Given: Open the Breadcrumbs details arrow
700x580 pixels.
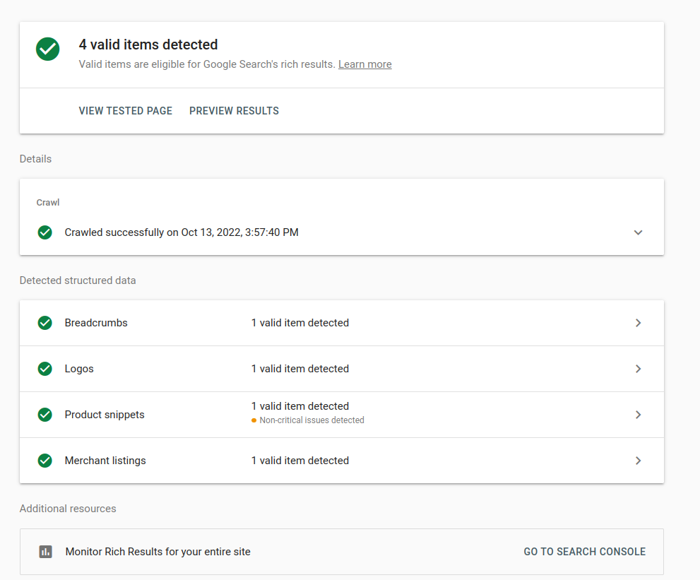Looking at the screenshot, I should [x=638, y=323].
